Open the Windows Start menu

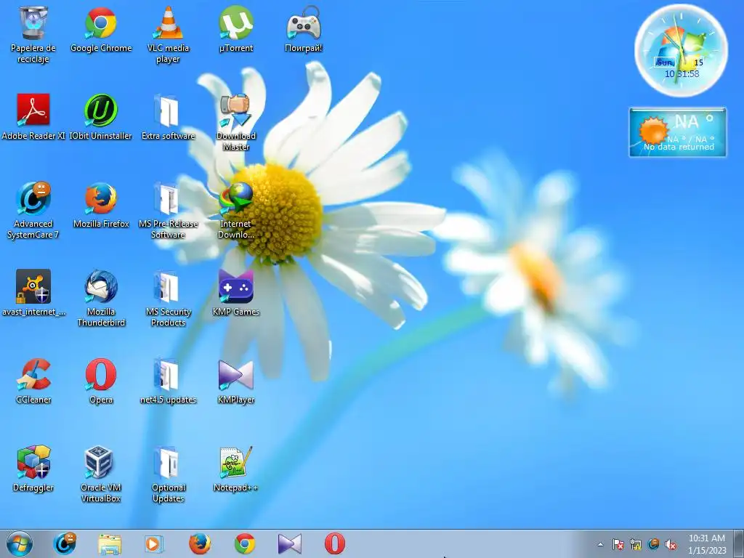coord(20,543)
